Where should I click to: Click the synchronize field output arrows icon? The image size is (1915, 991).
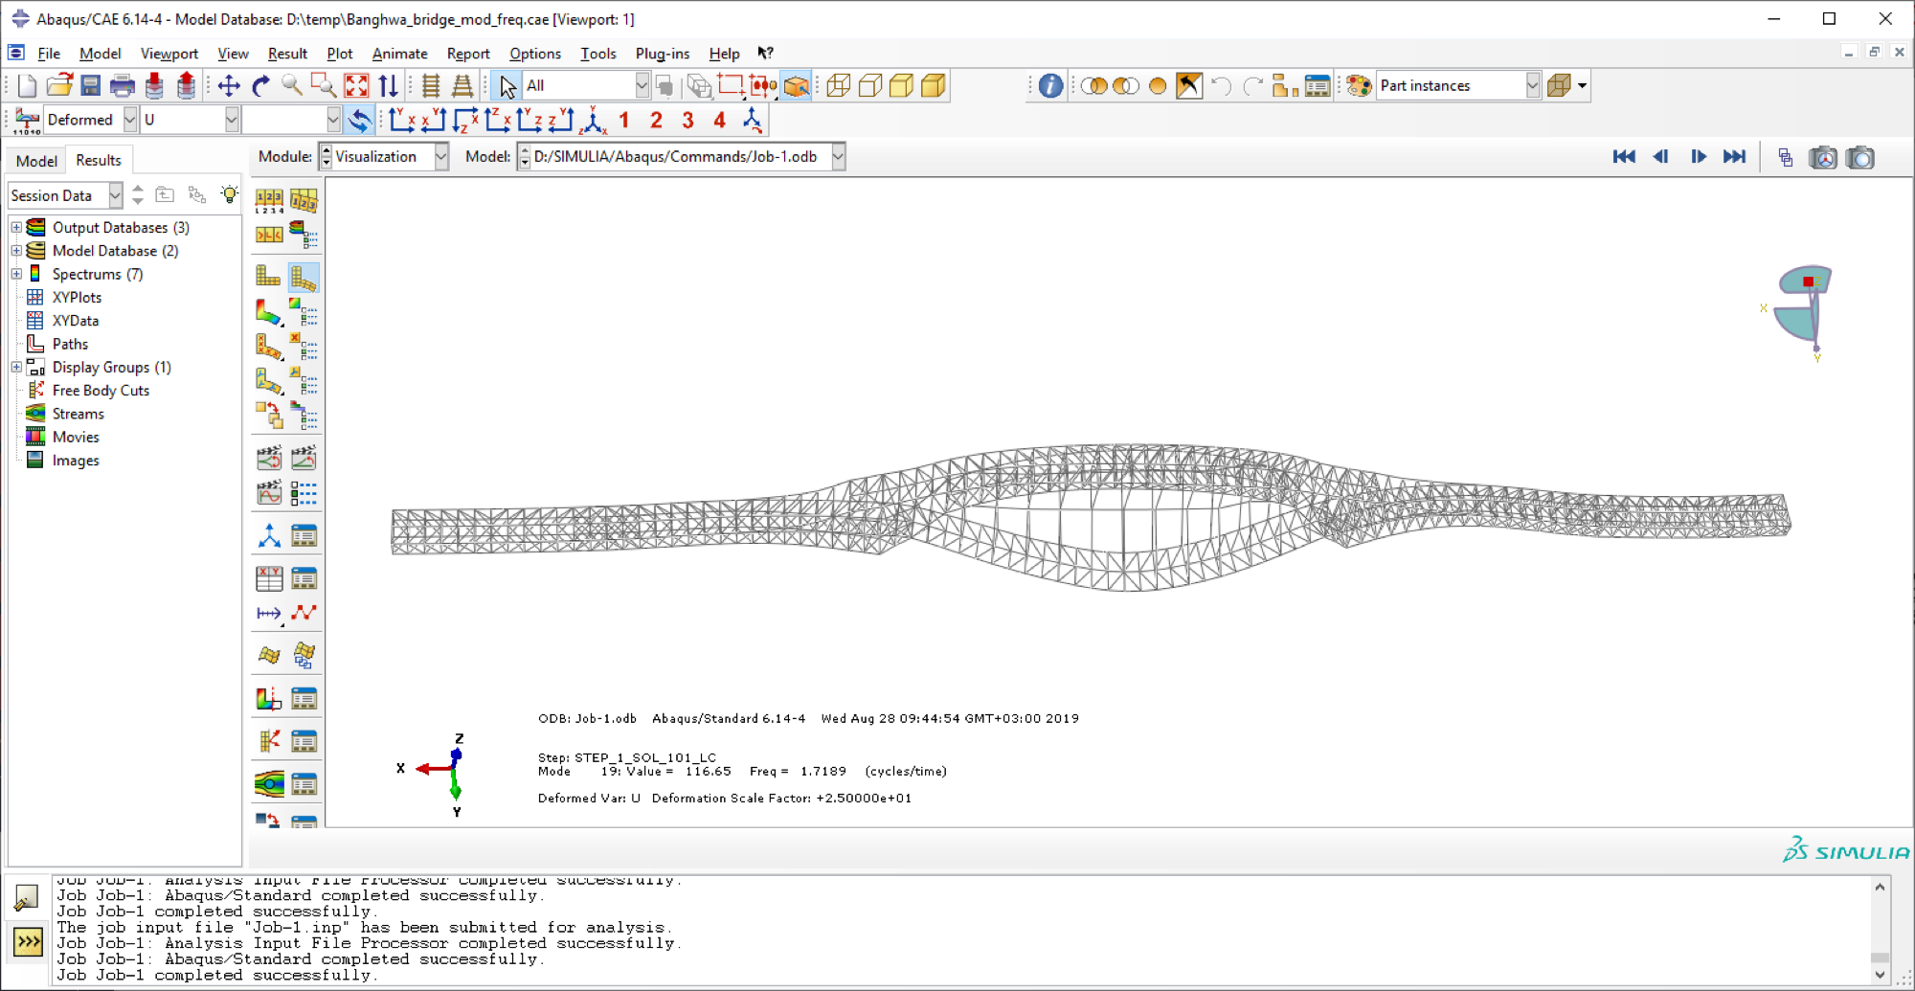359,120
